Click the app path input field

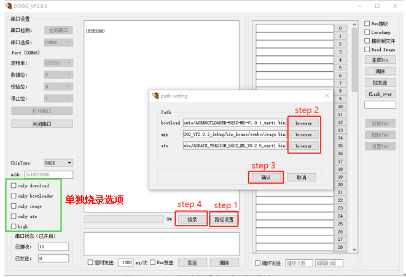click(235, 134)
